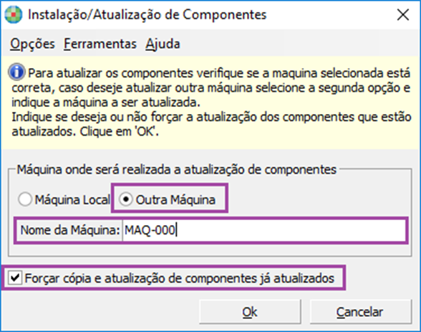Open the Ajuda menu
The width and height of the screenshot is (421, 332).
pos(163,44)
